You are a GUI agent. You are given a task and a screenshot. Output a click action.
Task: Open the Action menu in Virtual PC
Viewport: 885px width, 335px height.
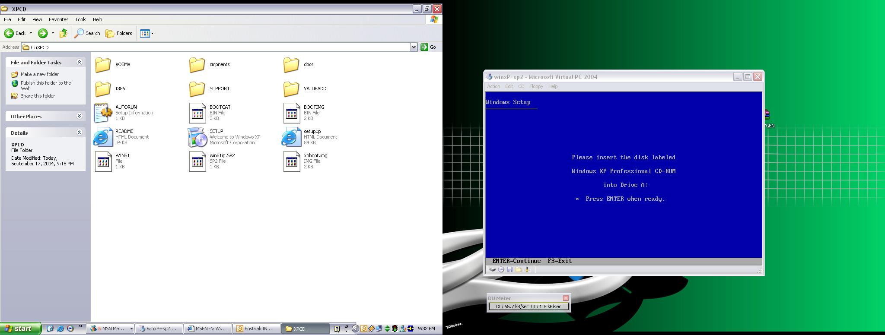[x=493, y=86]
